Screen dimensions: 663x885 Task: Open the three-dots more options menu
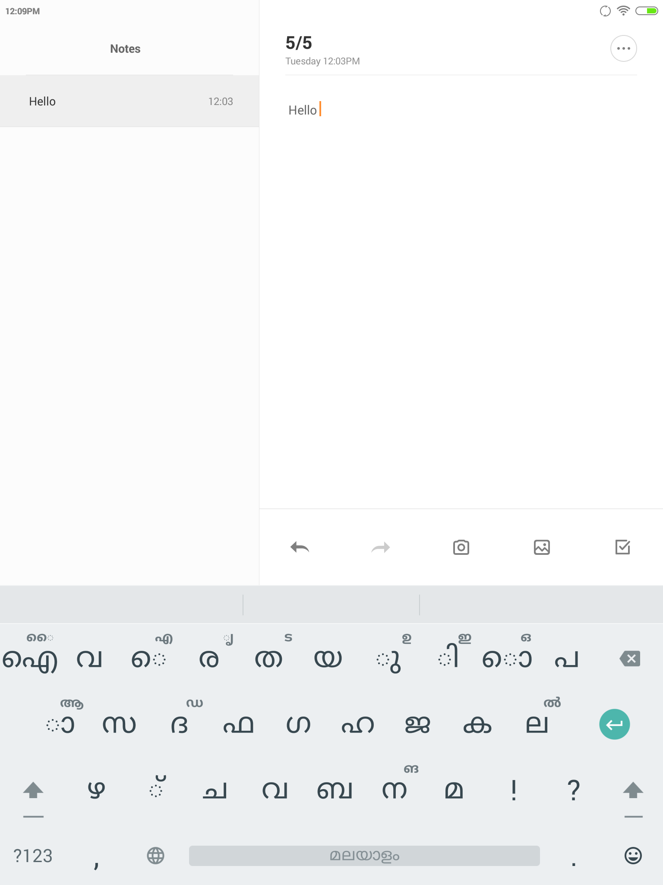623,48
